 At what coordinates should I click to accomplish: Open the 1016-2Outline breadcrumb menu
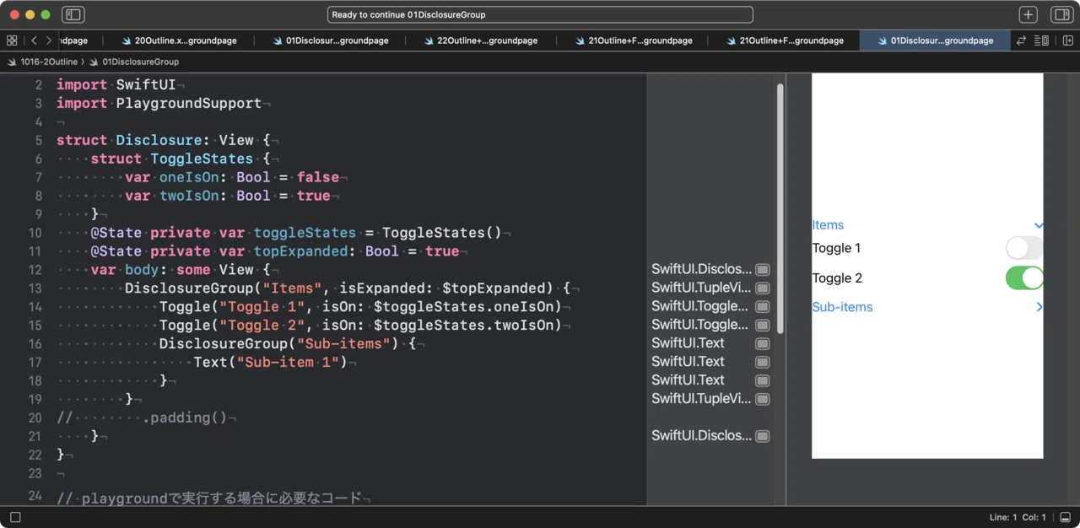tap(49, 62)
